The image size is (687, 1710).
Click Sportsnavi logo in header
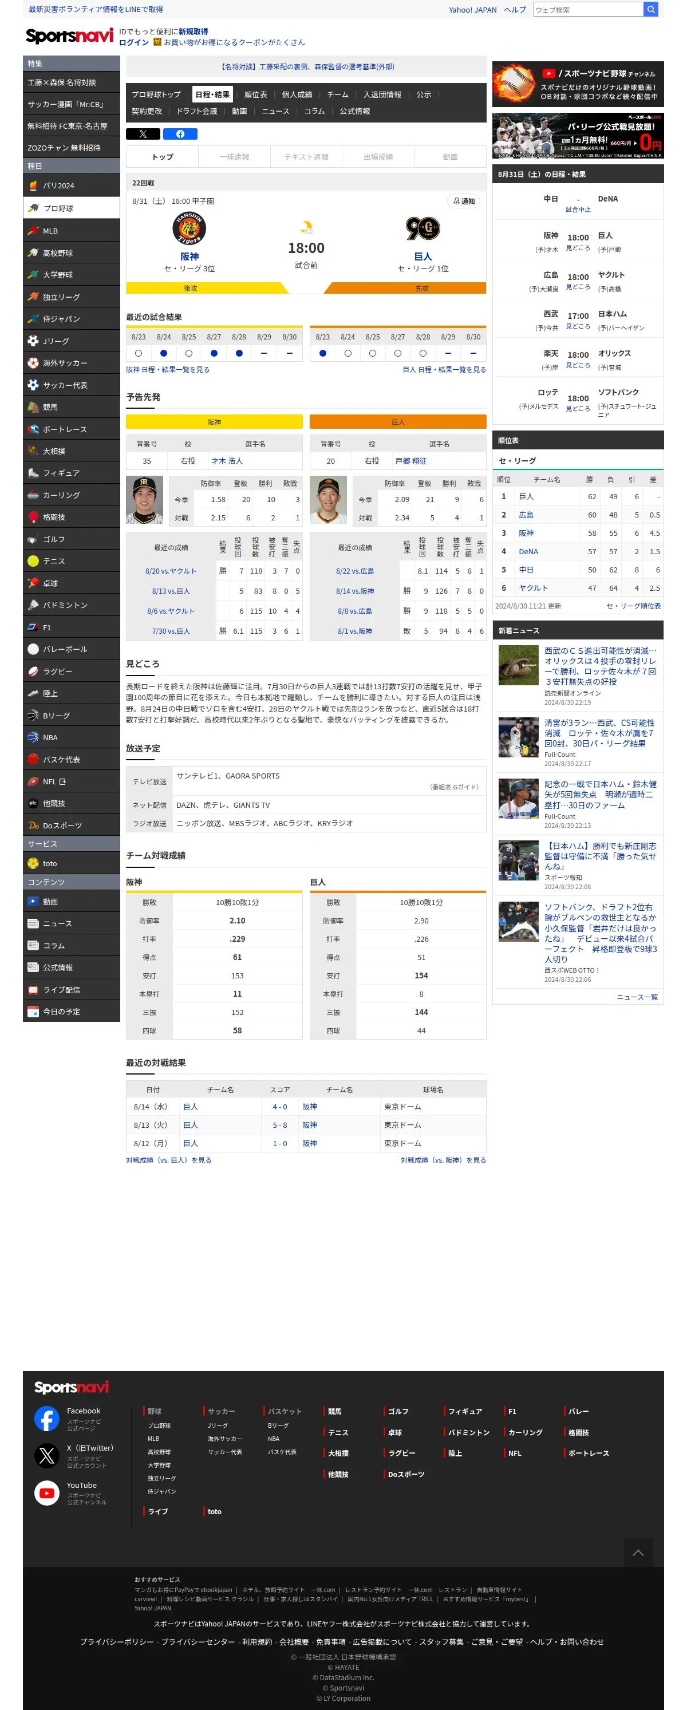[69, 36]
